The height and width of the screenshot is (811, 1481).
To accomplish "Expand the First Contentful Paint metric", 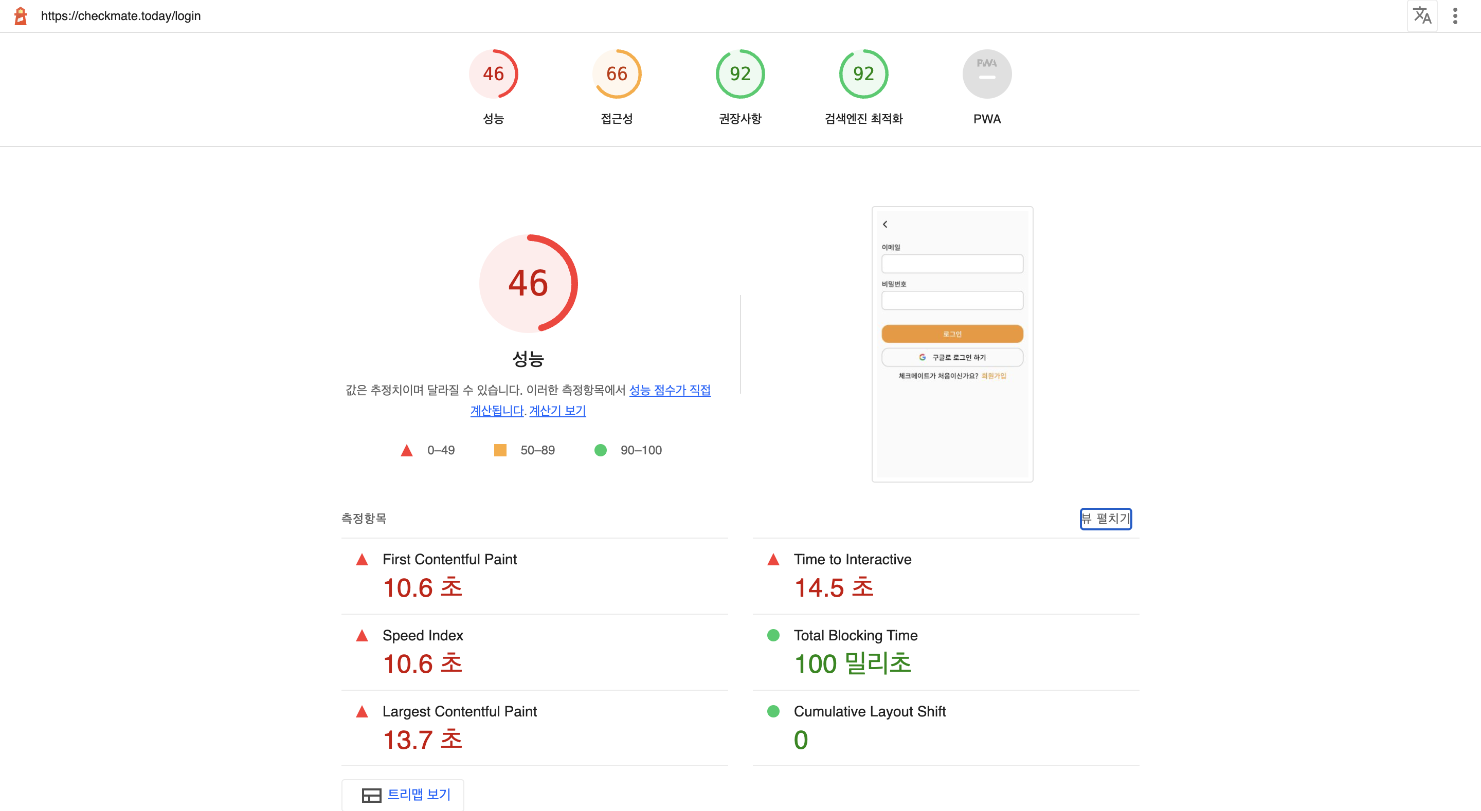I will click(449, 559).
